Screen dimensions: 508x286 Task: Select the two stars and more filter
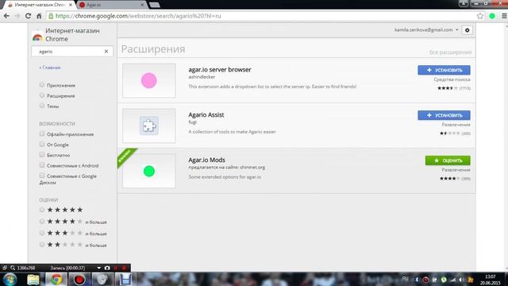(x=42, y=245)
